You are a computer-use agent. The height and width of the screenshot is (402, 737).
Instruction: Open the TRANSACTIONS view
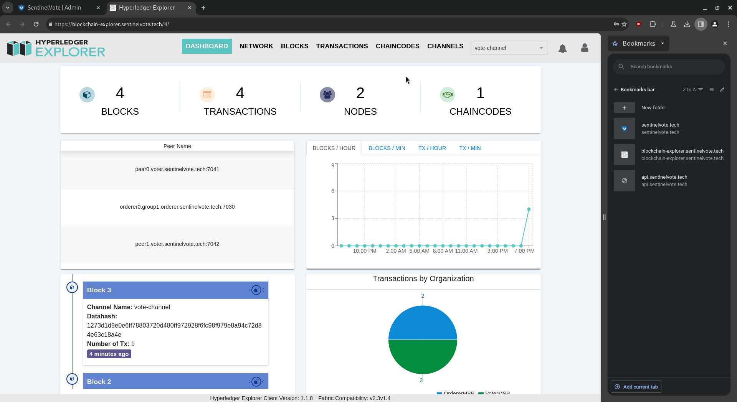click(342, 46)
